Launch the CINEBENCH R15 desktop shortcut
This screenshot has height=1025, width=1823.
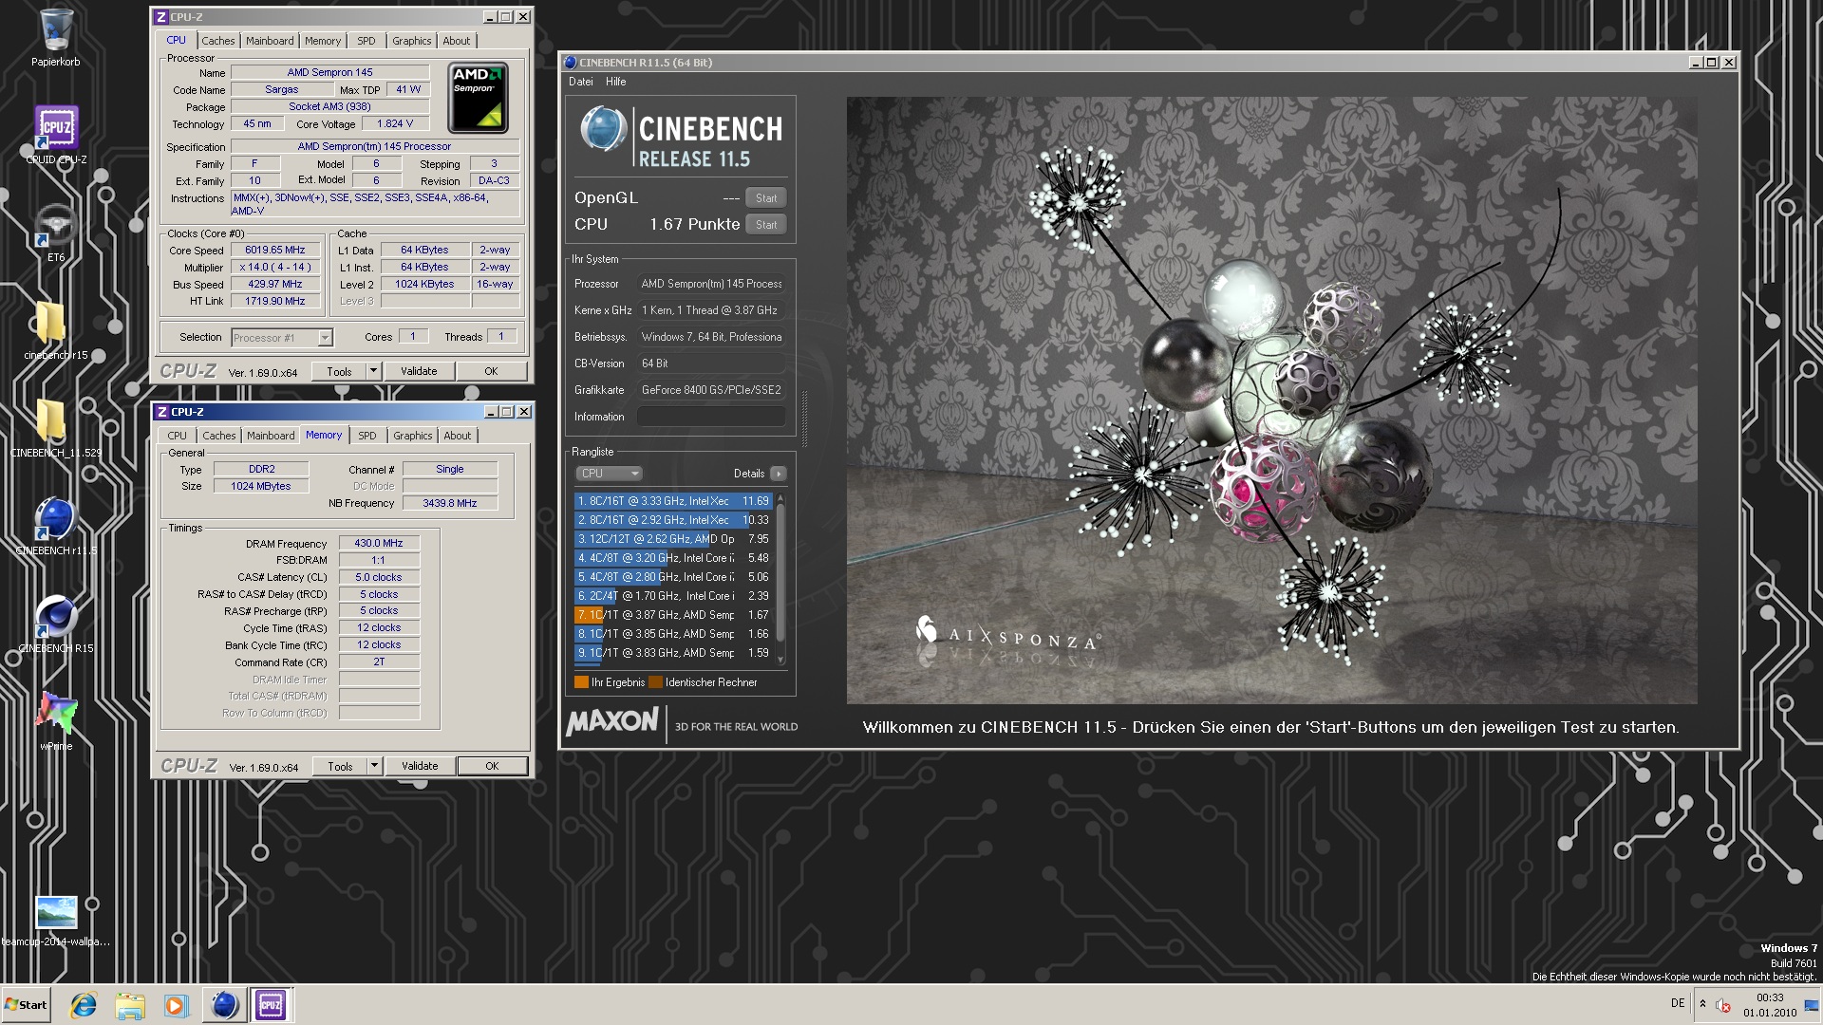(x=56, y=624)
